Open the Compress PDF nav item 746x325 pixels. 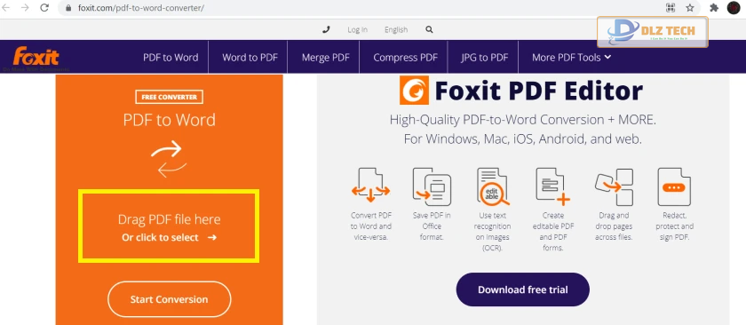pos(405,58)
